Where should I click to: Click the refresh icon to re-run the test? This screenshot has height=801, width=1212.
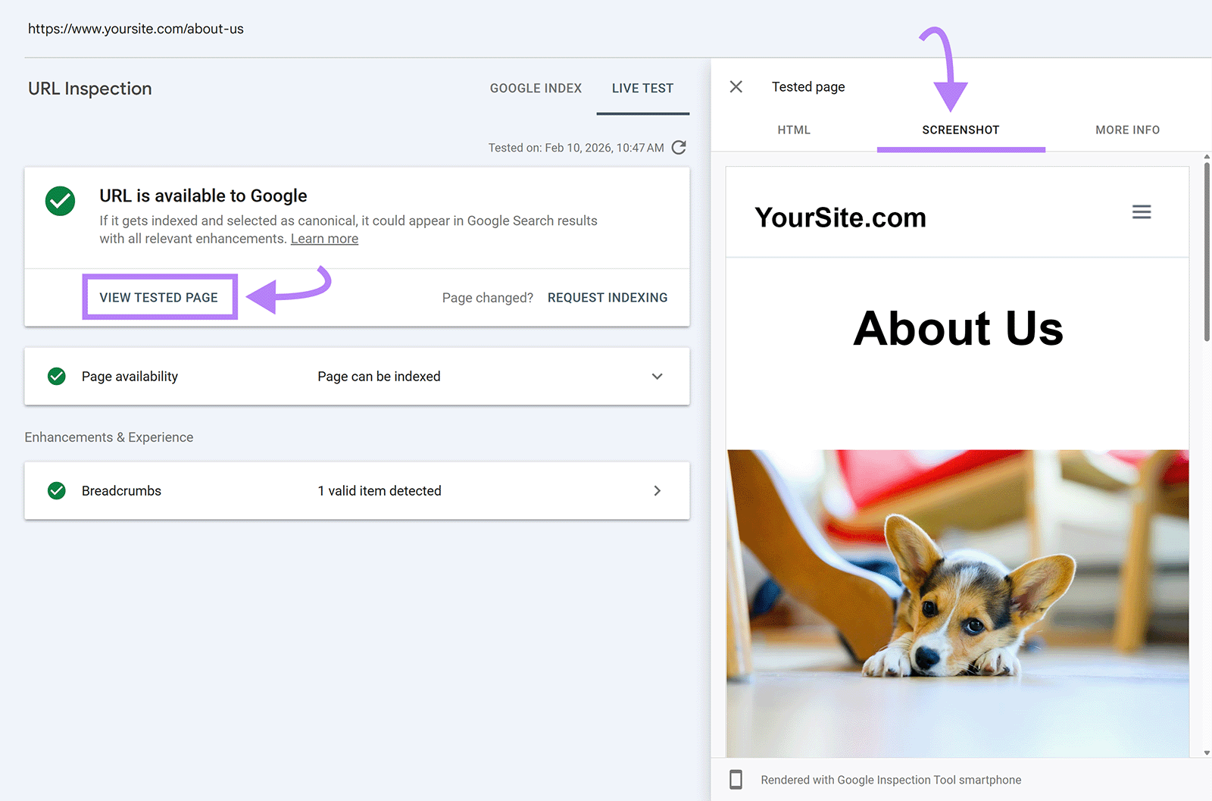pos(679,147)
